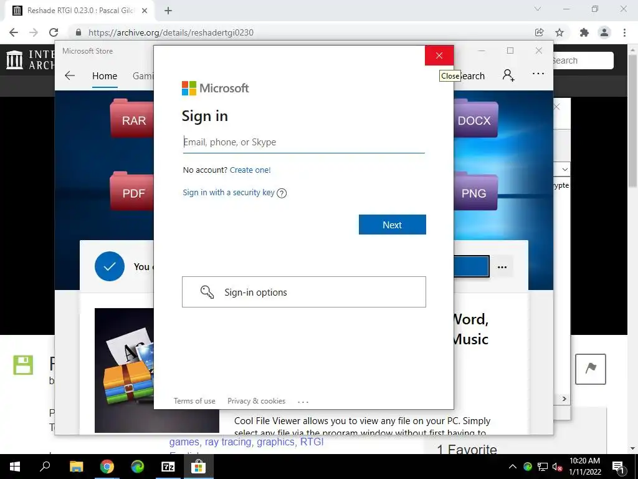Switch to Chrome in taskbar
Image resolution: width=638 pixels, height=479 pixels.
(x=107, y=467)
